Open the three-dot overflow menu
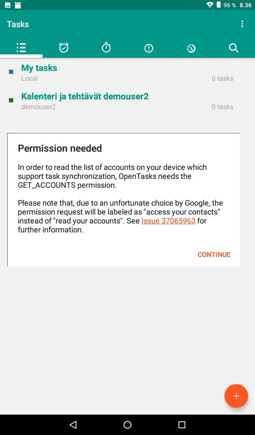Screen dimensions: 255x435 click(242, 24)
